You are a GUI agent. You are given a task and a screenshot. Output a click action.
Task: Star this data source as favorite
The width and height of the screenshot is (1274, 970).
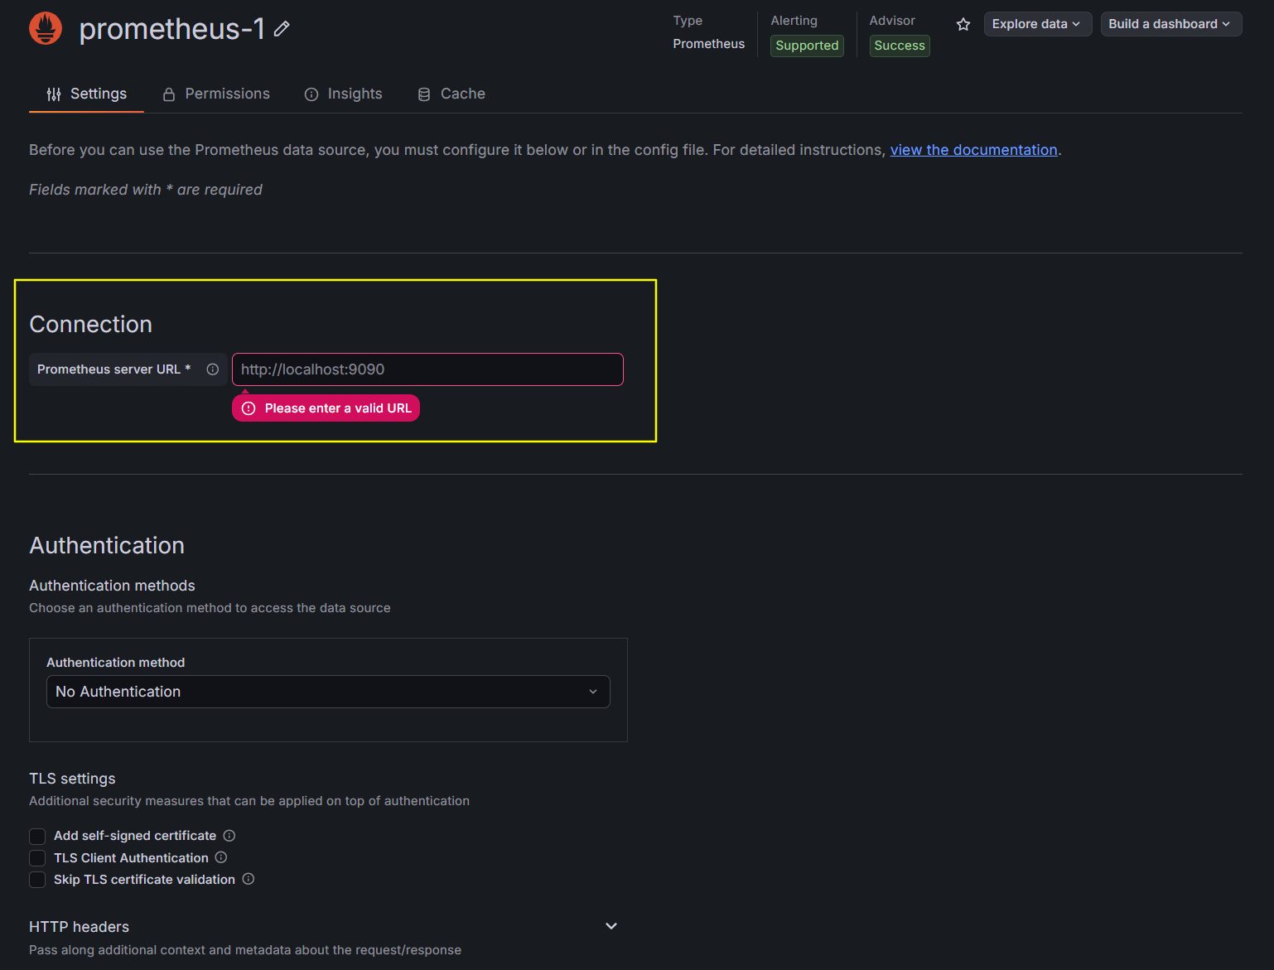pos(963,24)
